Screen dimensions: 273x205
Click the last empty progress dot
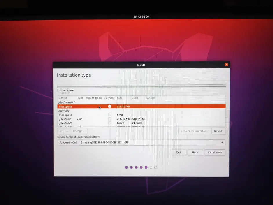tap(156, 167)
